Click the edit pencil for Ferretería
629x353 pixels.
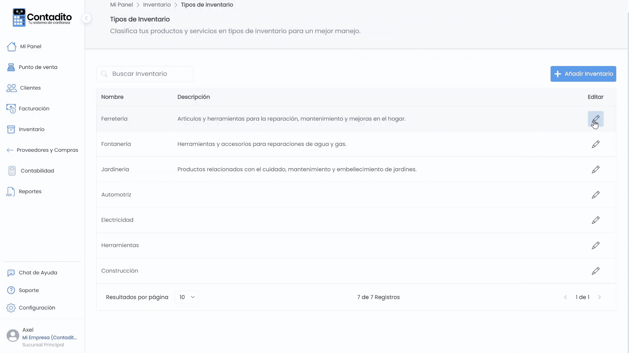click(596, 119)
